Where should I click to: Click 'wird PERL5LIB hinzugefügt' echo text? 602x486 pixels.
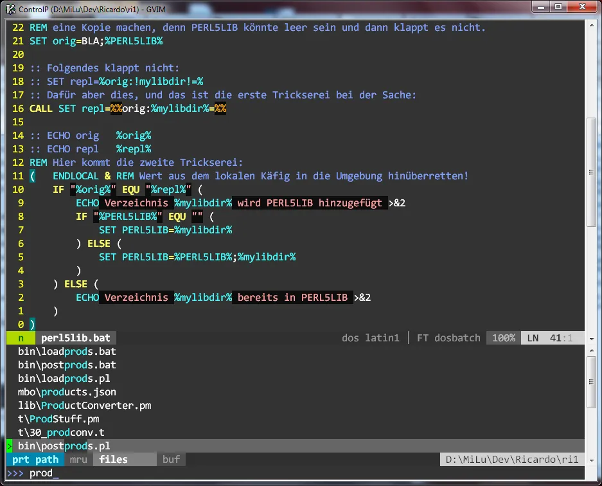click(x=310, y=203)
